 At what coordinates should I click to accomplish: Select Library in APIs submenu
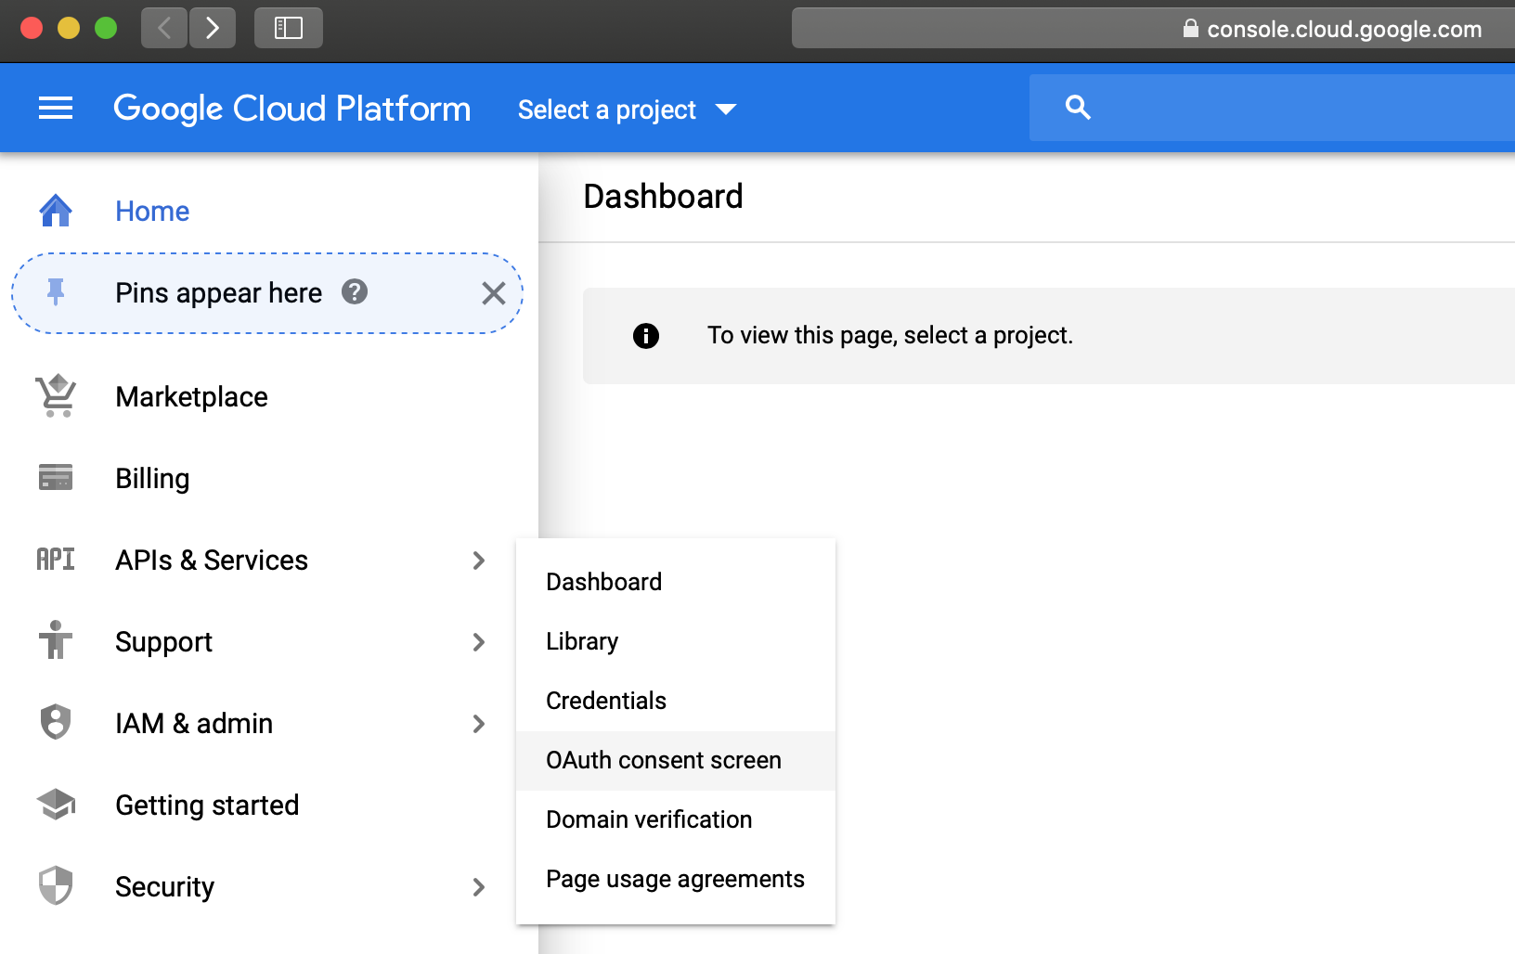676,641
